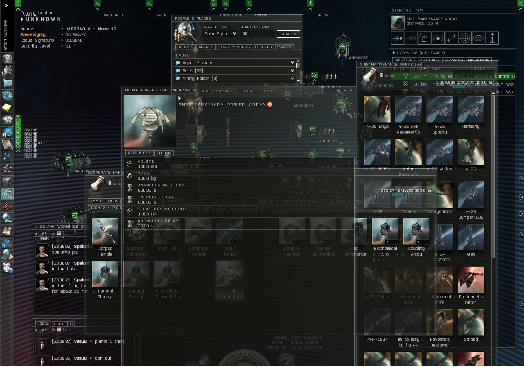Screen dimensions: 524x367
Task: Switch to the Agents tab
Action: (x=206, y=47)
